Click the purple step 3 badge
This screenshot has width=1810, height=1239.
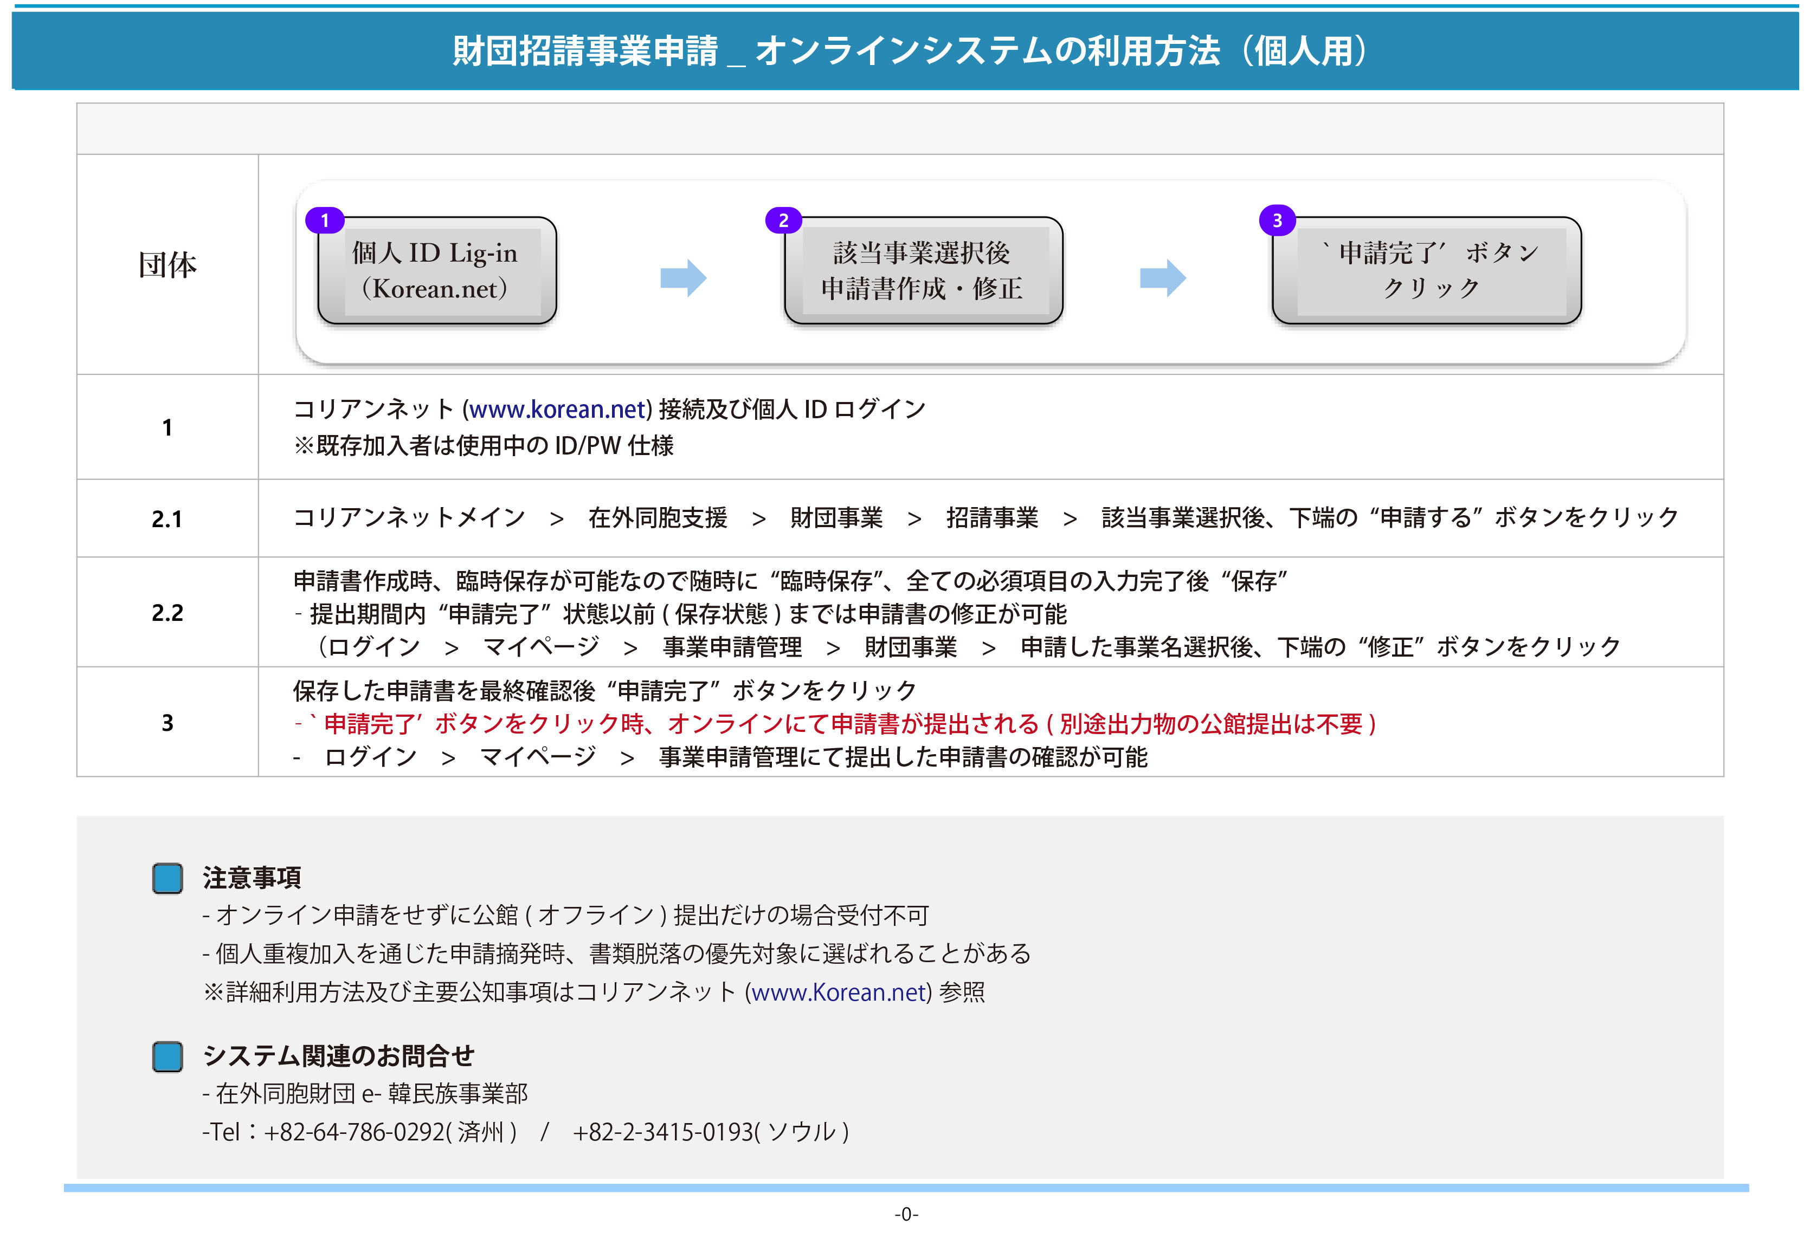[x=1277, y=221]
